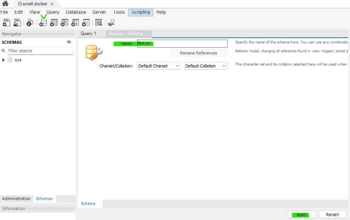Open the Scripting menu
Image resolution: width=350 pixels, height=220 pixels.
tap(141, 12)
